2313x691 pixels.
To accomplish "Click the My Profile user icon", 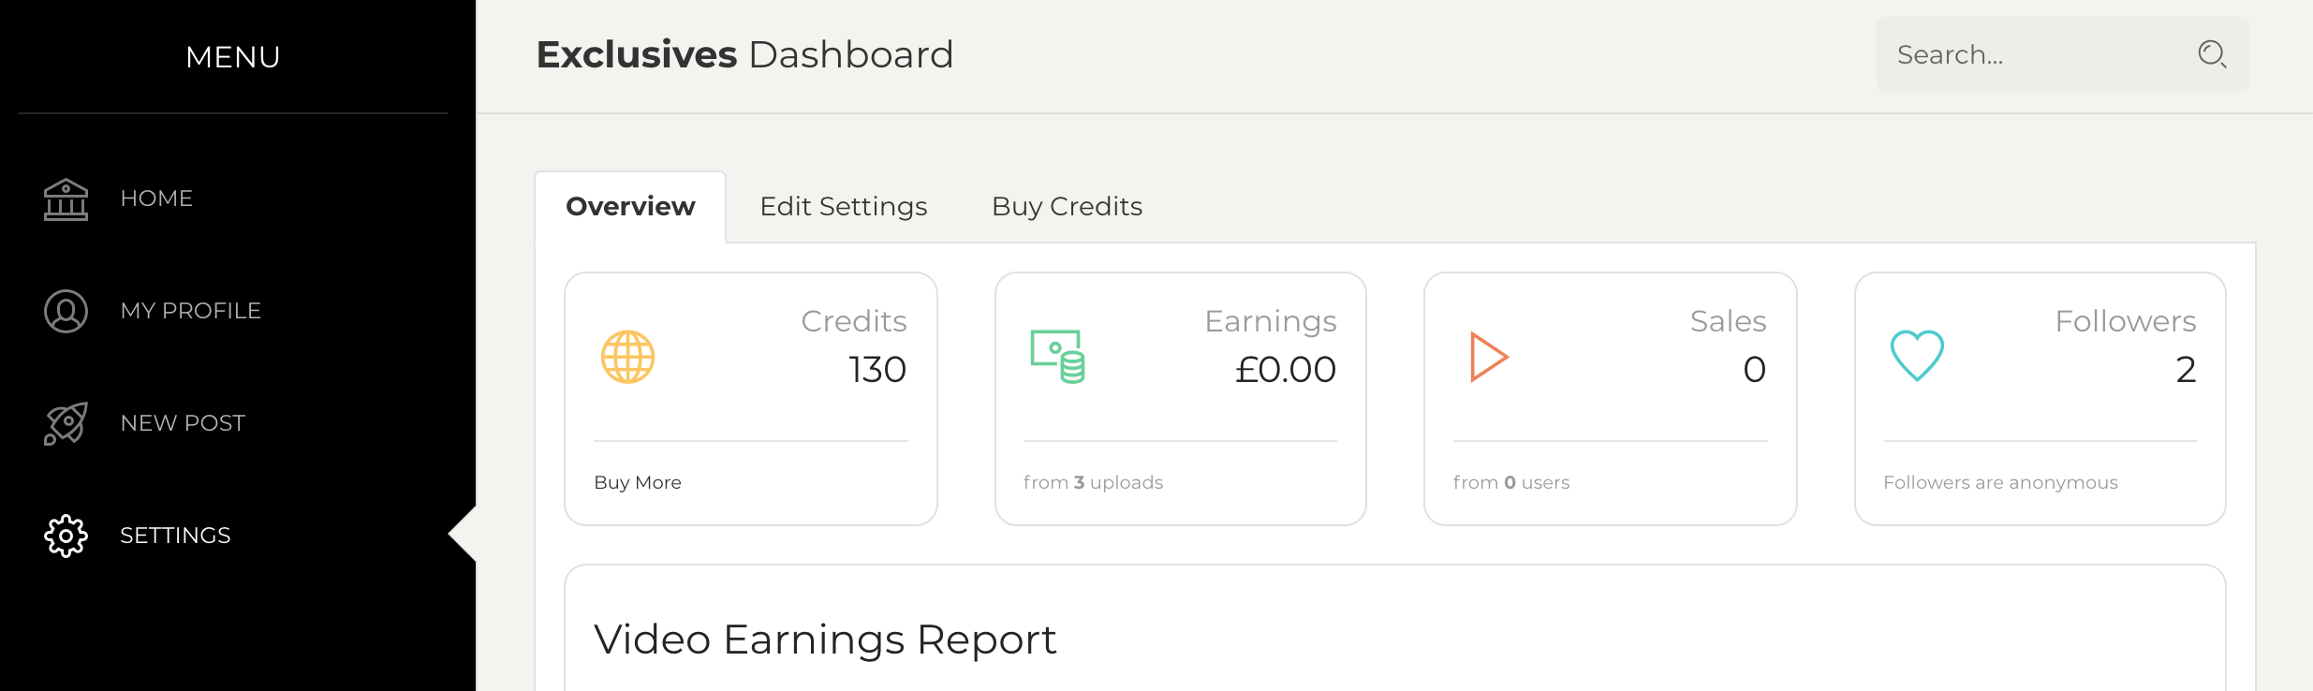I will (66, 311).
